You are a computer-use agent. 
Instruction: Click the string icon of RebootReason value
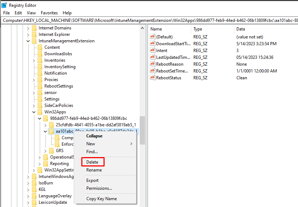pyautogui.click(x=153, y=64)
